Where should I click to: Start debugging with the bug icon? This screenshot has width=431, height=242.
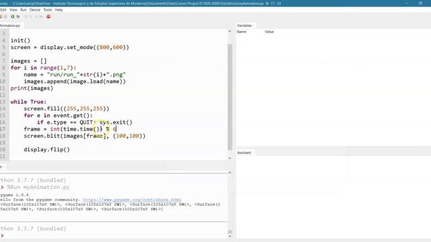click(x=18, y=16)
